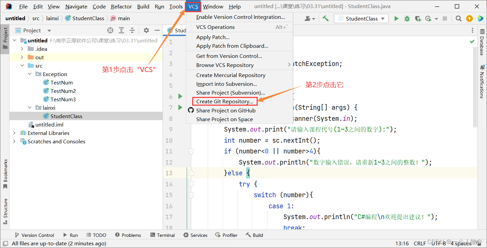
Task: Open the Notifications tool window
Action: (482, 82)
